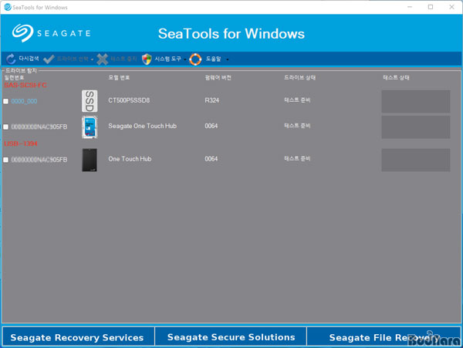Click the rescan (다시검색) refresh arrow icon

coord(11,59)
